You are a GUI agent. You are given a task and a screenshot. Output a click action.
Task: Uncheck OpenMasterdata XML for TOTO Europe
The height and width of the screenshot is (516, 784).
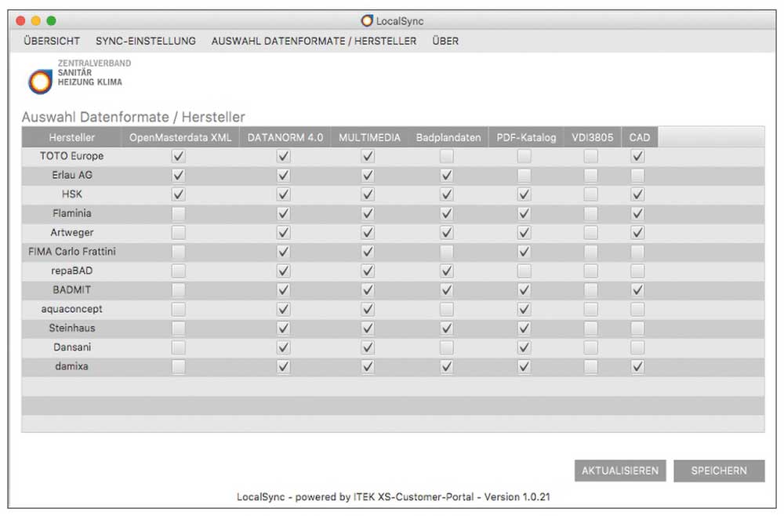pos(178,156)
